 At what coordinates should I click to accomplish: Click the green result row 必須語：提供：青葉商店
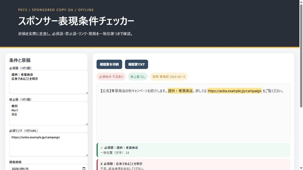pos(193,150)
